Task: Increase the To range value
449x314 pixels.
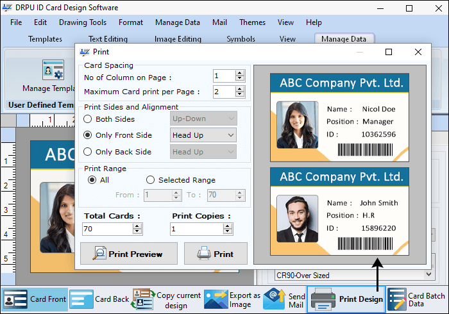Action: tap(240, 192)
